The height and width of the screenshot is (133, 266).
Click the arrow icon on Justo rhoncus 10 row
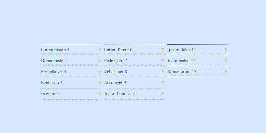point(162,94)
